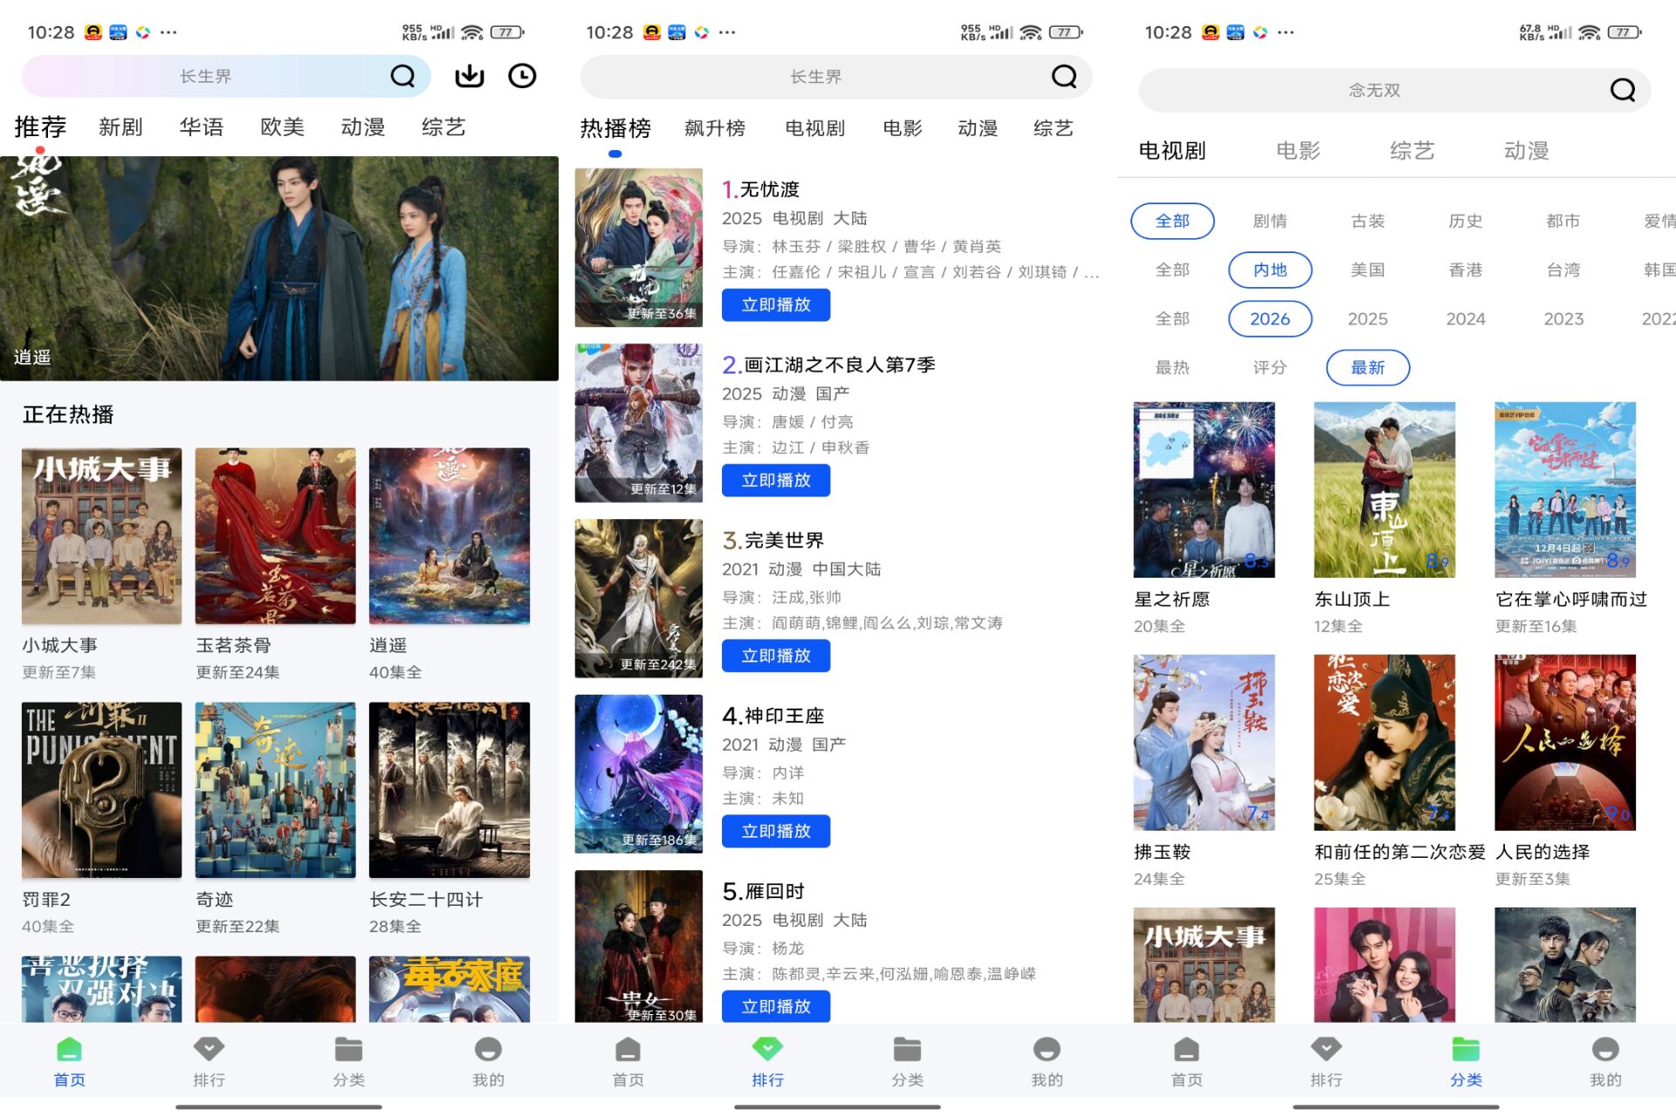Tap the search icon on the 念无双 screen
Viewport: 1676px width, 1117px height.
pyautogui.click(x=1622, y=90)
